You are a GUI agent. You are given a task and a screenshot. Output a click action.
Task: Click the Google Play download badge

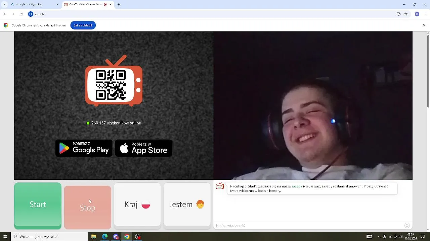click(x=84, y=148)
